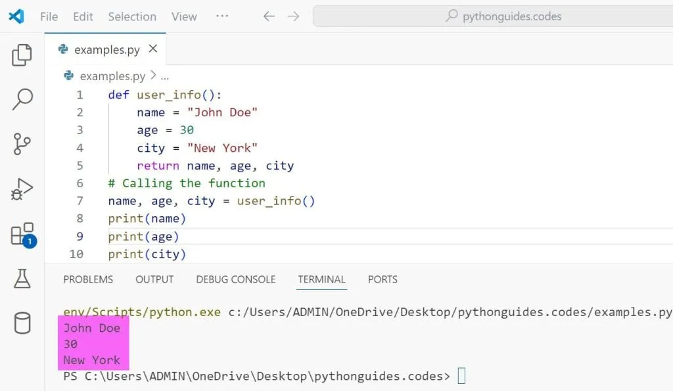Open the Testing flask view

pyautogui.click(x=22, y=279)
